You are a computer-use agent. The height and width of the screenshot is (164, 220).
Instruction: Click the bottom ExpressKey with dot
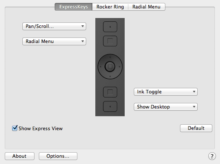[110, 107]
